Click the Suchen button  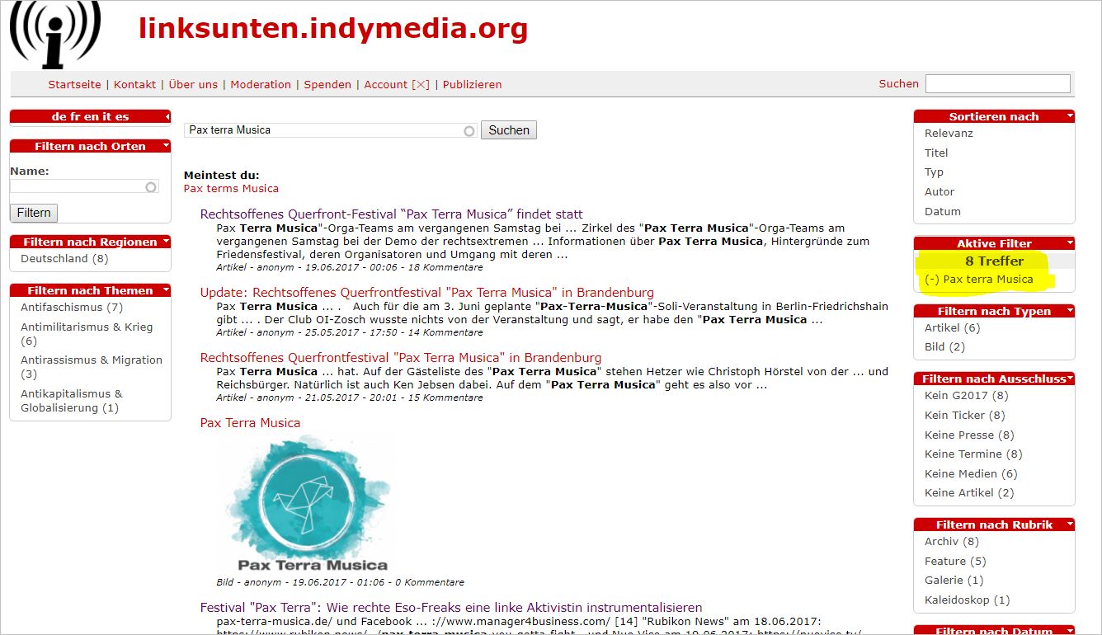coord(509,130)
